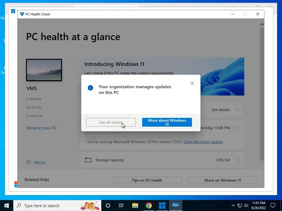Click the VM5 desktop thumbnail image

[x=44, y=70]
